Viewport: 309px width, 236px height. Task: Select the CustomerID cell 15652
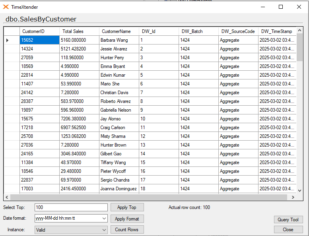(39, 40)
